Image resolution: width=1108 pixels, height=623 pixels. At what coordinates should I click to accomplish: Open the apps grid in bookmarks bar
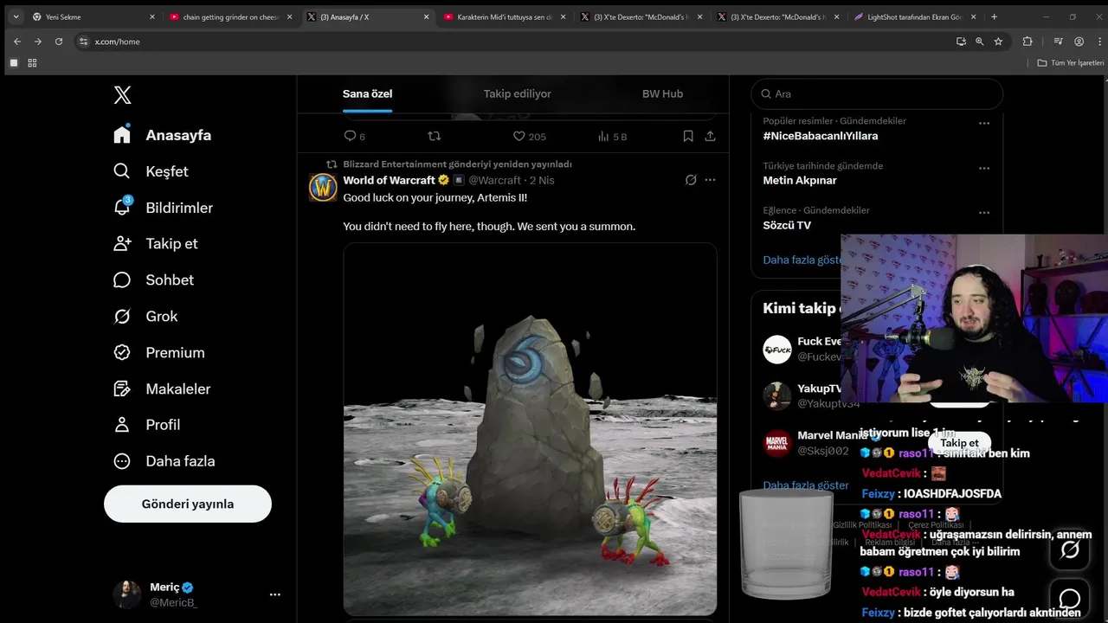32,63
